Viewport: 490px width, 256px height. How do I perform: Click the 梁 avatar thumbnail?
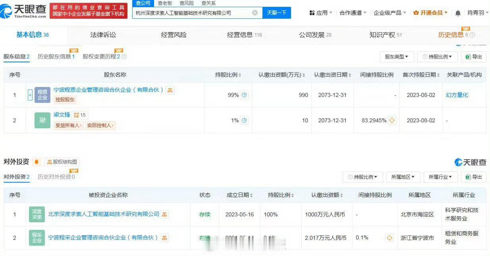pos(42,120)
